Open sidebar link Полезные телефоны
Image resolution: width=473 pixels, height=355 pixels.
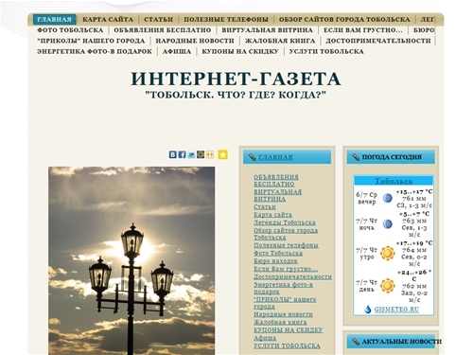pos(286,245)
